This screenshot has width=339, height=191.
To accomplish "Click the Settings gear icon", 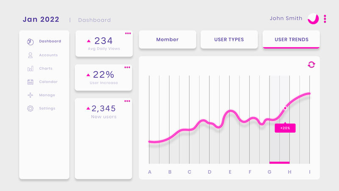I will pyautogui.click(x=30, y=108).
